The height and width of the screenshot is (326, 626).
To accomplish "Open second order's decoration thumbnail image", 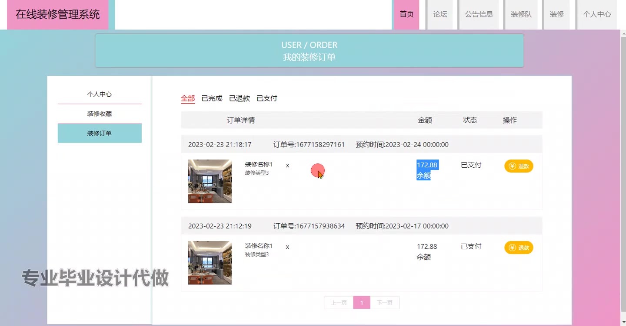I will (x=210, y=263).
